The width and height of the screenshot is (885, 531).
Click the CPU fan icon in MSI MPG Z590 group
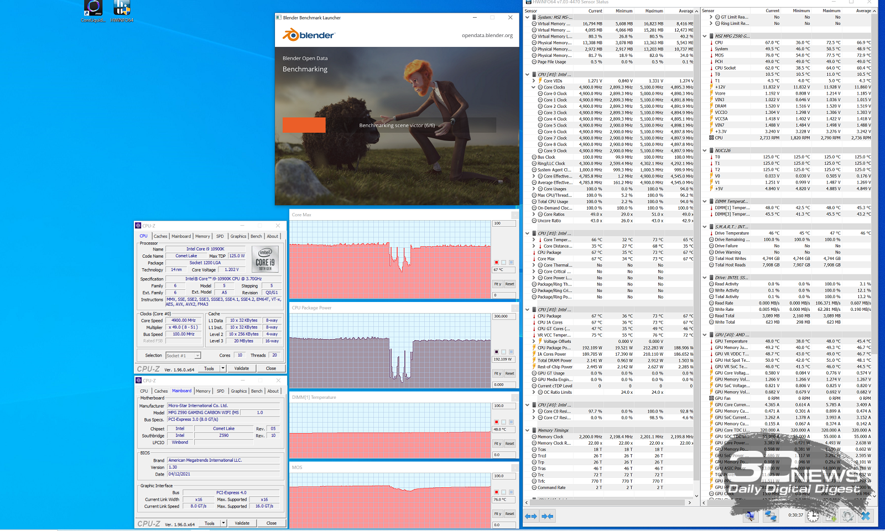[711, 138]
